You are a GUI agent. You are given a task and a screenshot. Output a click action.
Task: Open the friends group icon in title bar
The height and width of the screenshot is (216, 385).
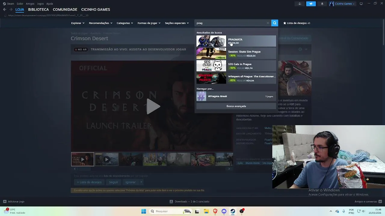[x=300, y=4]
